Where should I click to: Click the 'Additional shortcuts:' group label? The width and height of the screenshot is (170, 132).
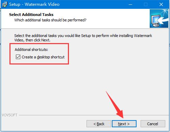click(x=31, y=50)
